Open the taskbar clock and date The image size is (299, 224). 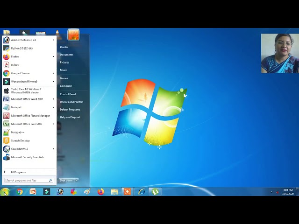pyautogui.click(x=288, y=192)
